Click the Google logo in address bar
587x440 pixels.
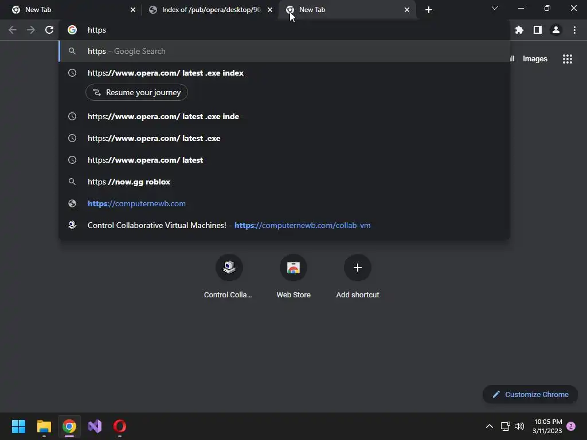(72, 30)
